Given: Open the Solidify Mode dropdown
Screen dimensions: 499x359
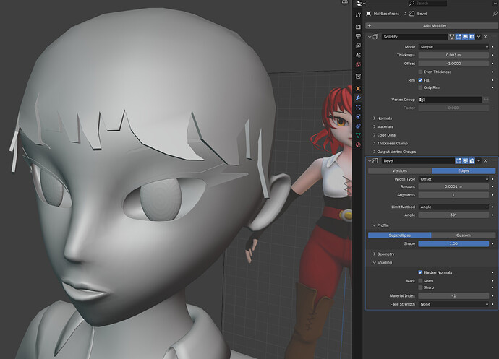Looking at the screenshot, I should tap(453, 47).
